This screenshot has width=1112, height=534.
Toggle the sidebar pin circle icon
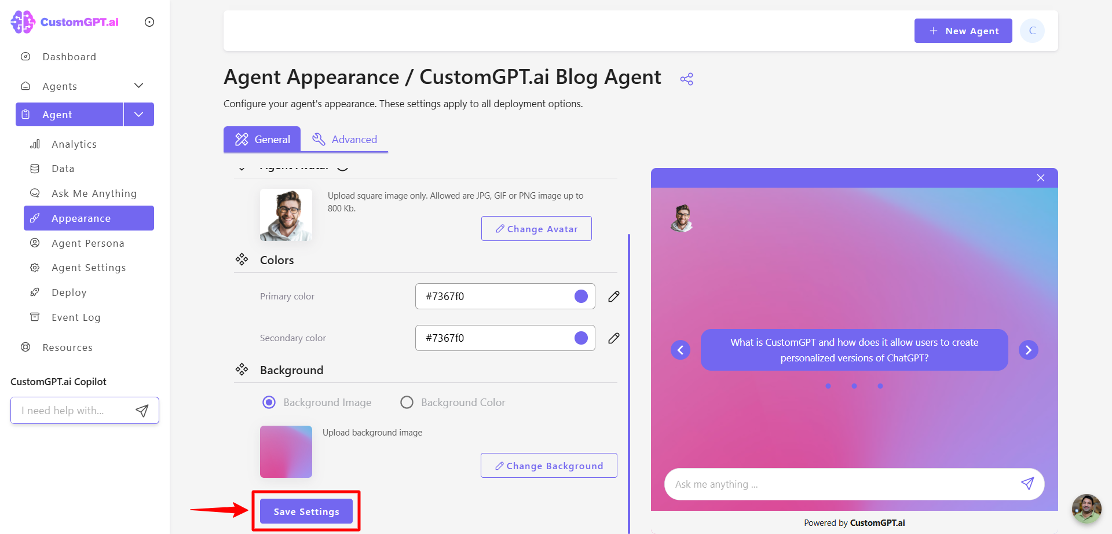[x=149, y=22]
